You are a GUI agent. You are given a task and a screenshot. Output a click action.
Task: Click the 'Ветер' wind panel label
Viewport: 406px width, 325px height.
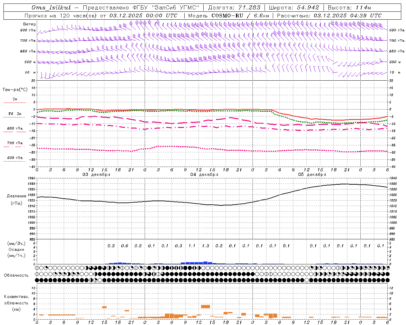[29, 24]
